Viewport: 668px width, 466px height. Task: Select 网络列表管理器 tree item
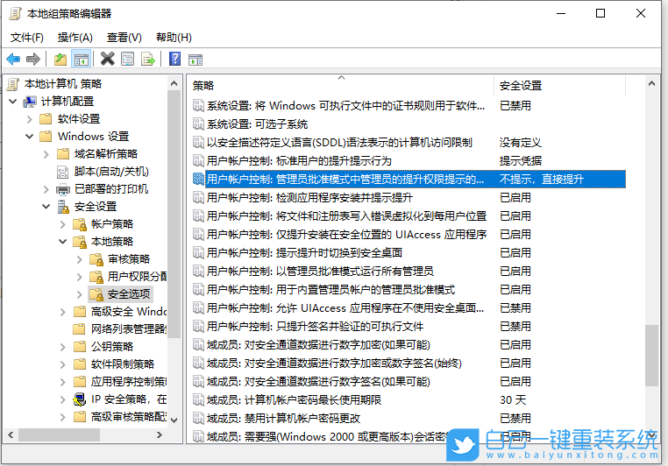(x=128, y=329)
